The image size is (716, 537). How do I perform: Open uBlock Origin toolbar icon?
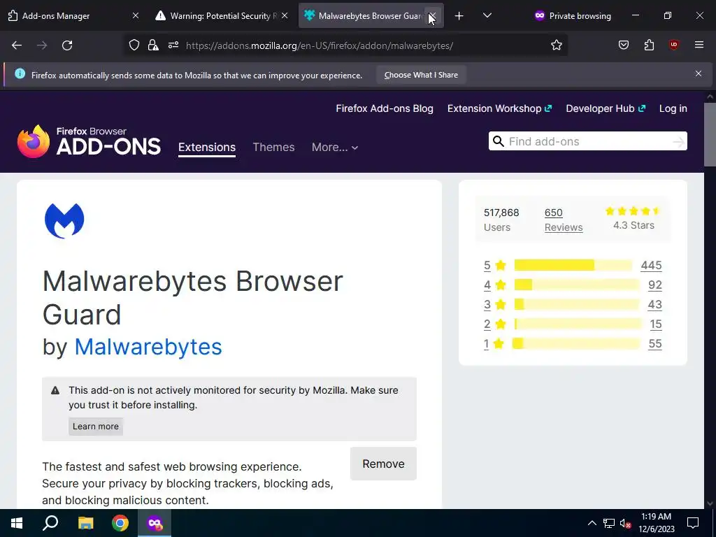(673, 45)
